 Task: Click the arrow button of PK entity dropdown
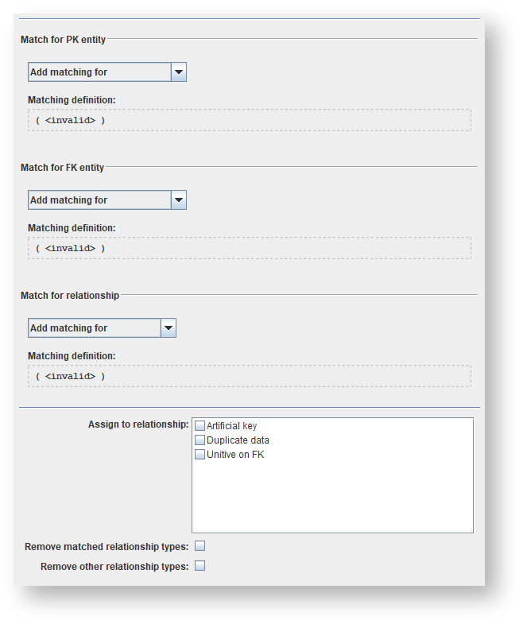[x=179, y=72]
